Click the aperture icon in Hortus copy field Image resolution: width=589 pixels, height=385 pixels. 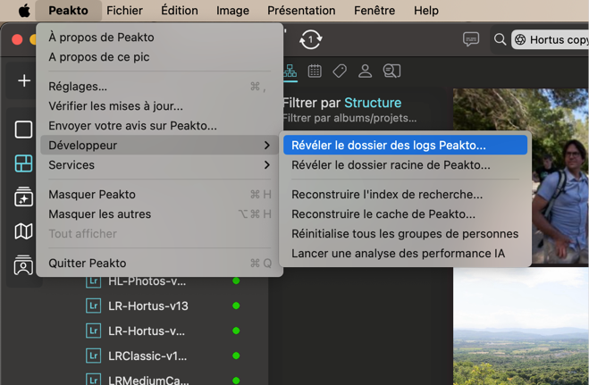(520, 39)
